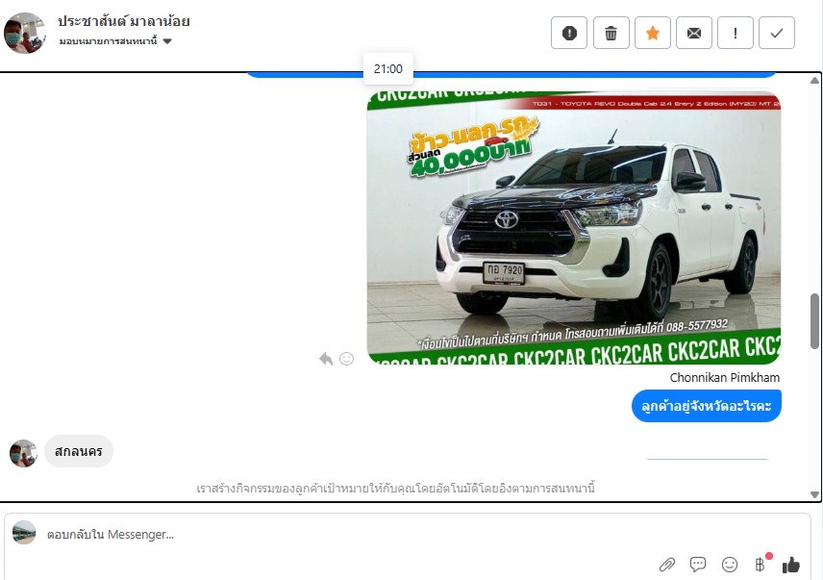Mark conversation unread with envelope icon
Screen dimensions: 823x580
pyautogui.click(x=694, y=33)
